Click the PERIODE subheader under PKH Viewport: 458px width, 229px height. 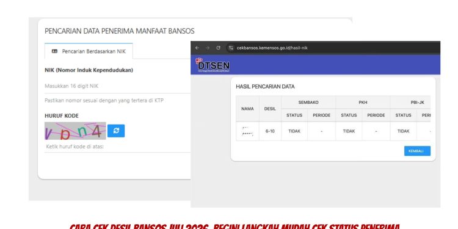376,115
